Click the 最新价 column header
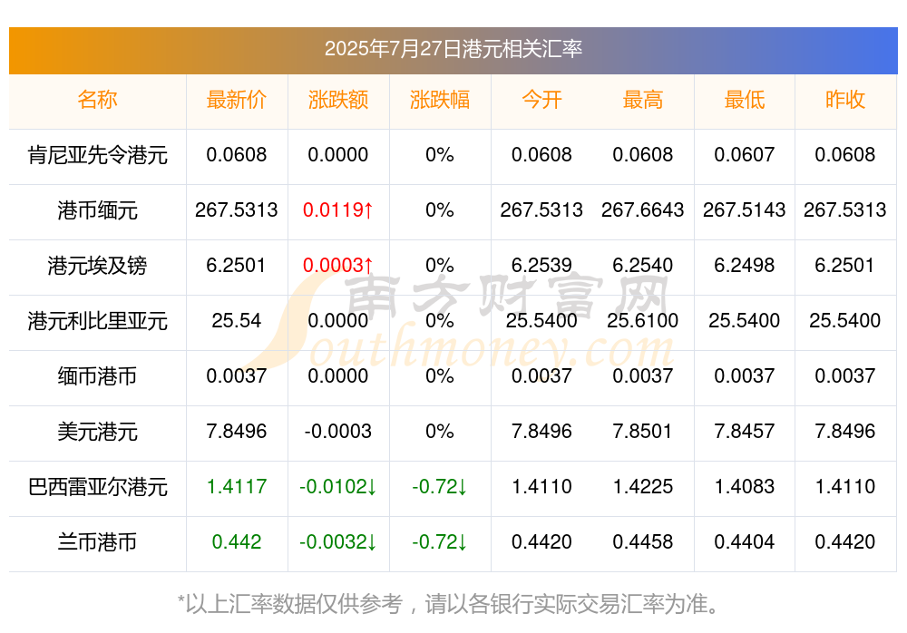The width and height of the screenshot is (907, 633). point(237,100)
